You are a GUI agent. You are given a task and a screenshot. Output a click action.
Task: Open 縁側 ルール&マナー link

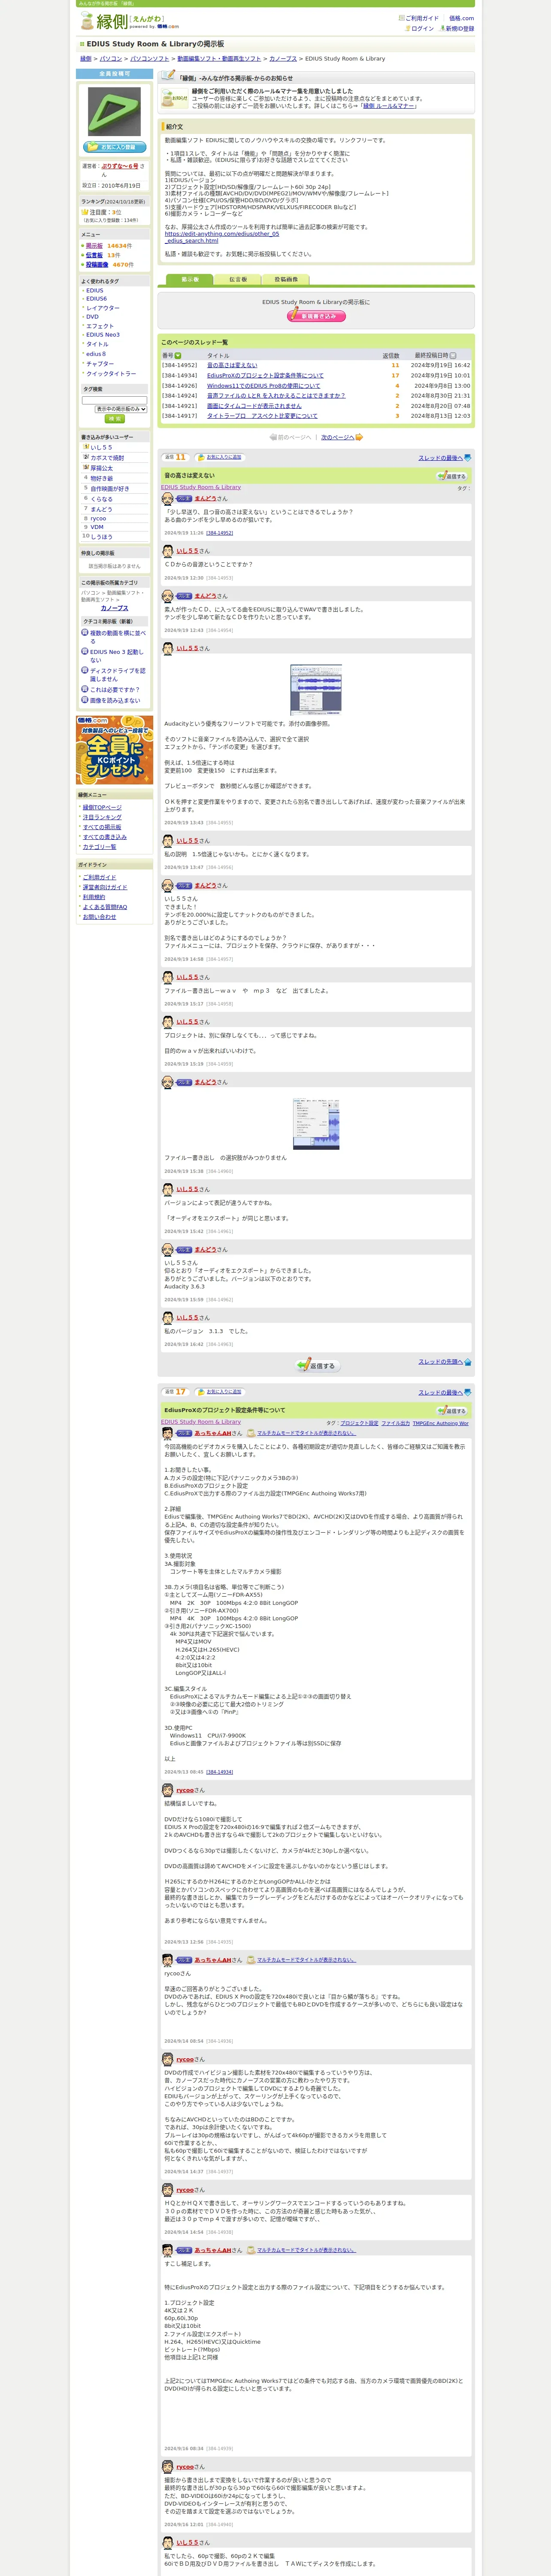[388, 106]
